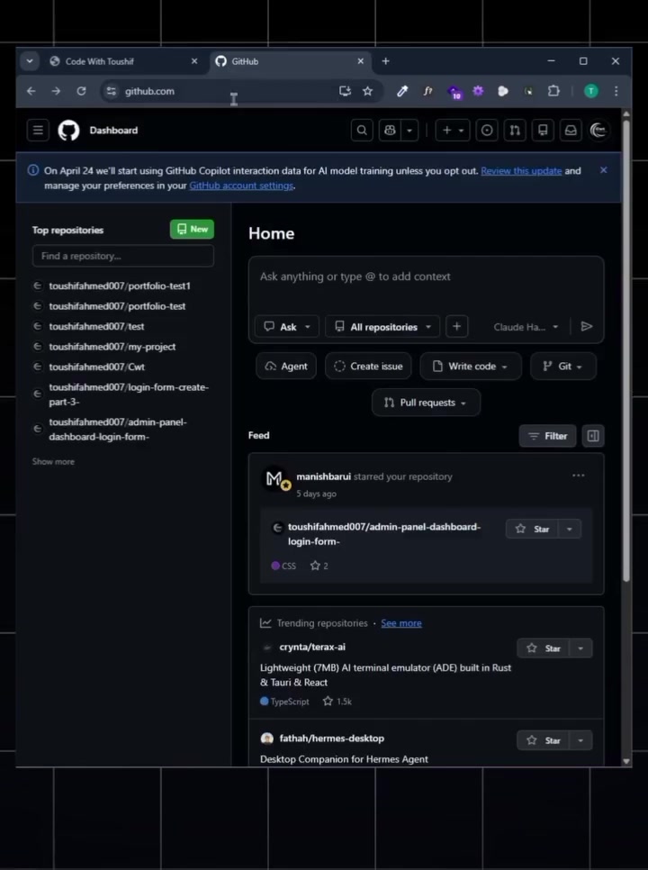Screen dimensions: 648x870
Task: Bookmark the page with star icon
Action: point(367,91)
